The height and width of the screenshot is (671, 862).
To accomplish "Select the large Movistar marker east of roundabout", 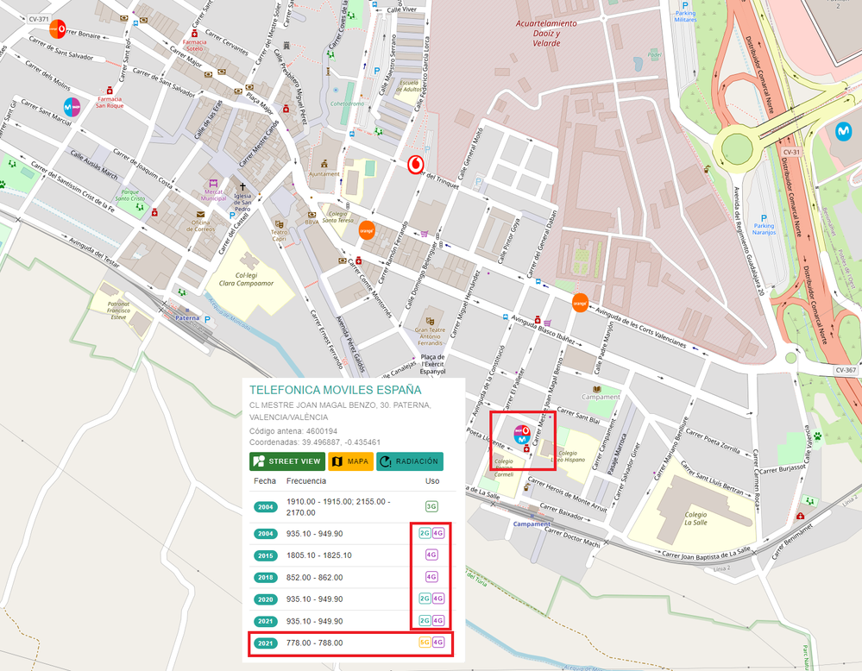I will tap(843, 132).
